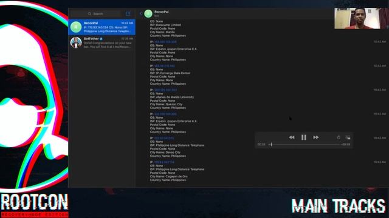
Task: Go back using the chat header chevron
Action: 140,13
